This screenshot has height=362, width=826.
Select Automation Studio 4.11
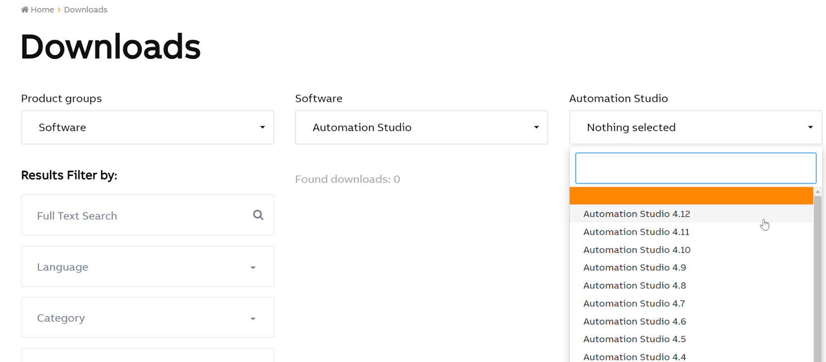click(x=691, y=232)
